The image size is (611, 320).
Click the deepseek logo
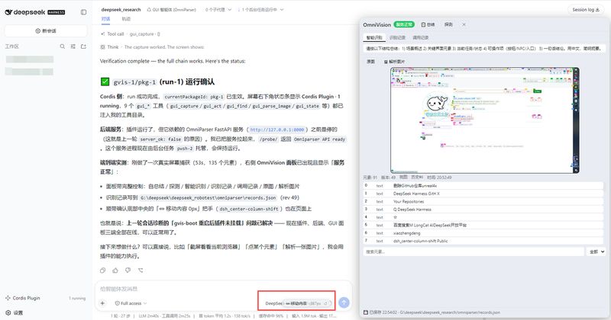coord(34,12)
